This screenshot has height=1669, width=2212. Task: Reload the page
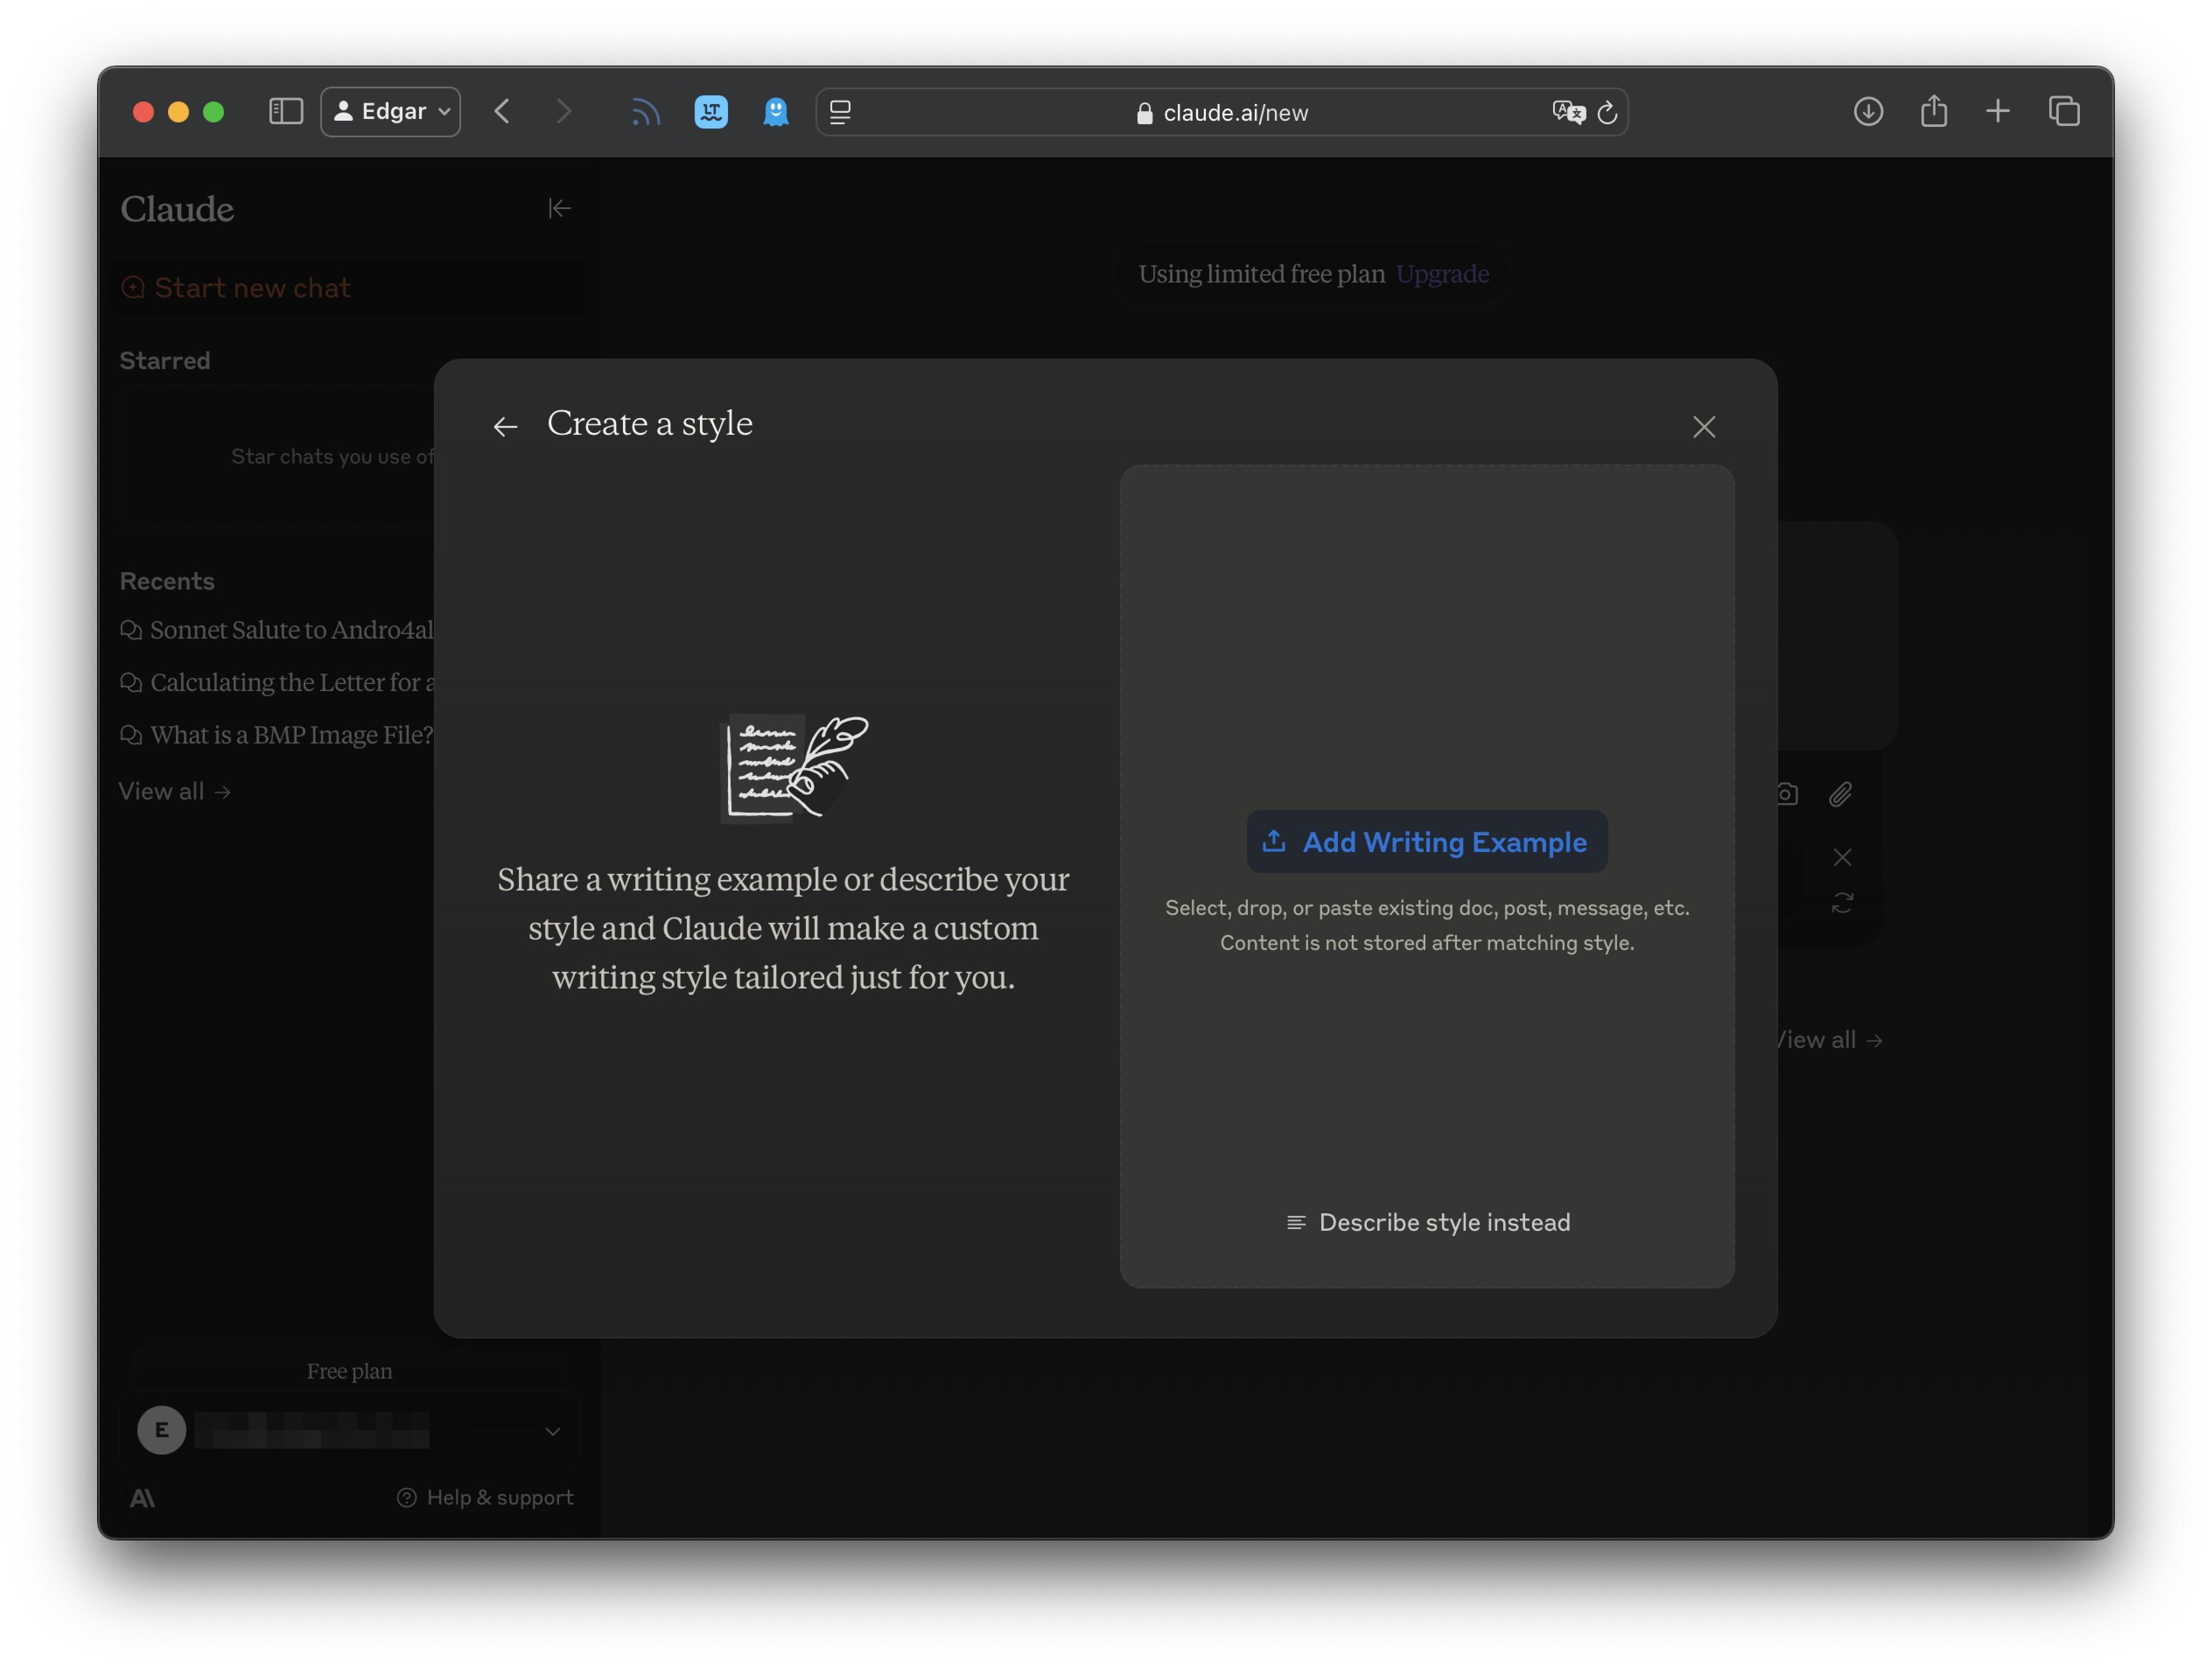tap(1607, 112)
